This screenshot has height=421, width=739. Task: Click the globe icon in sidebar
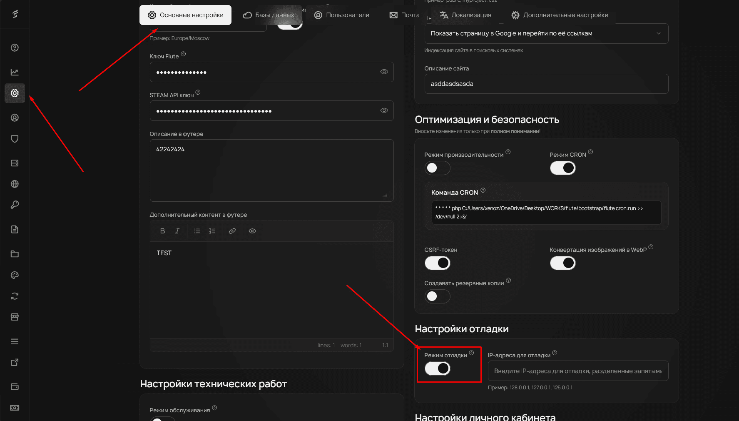[x=15, y=184]
